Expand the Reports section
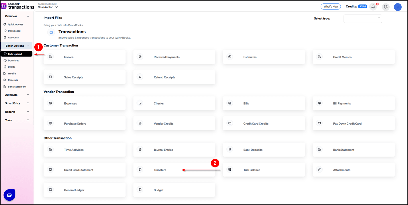 click(16, 112)
